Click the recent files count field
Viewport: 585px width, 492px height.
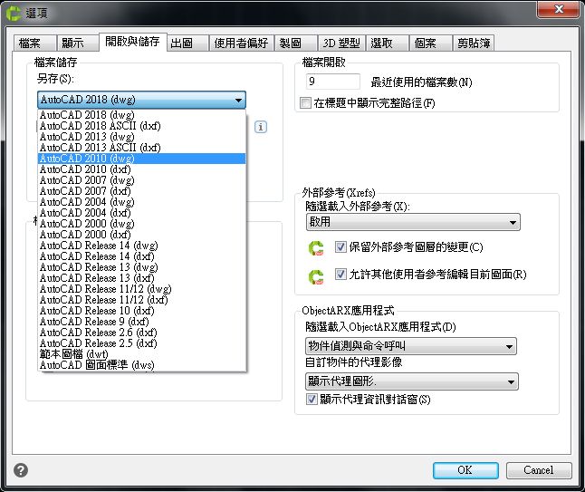[332, 82]
